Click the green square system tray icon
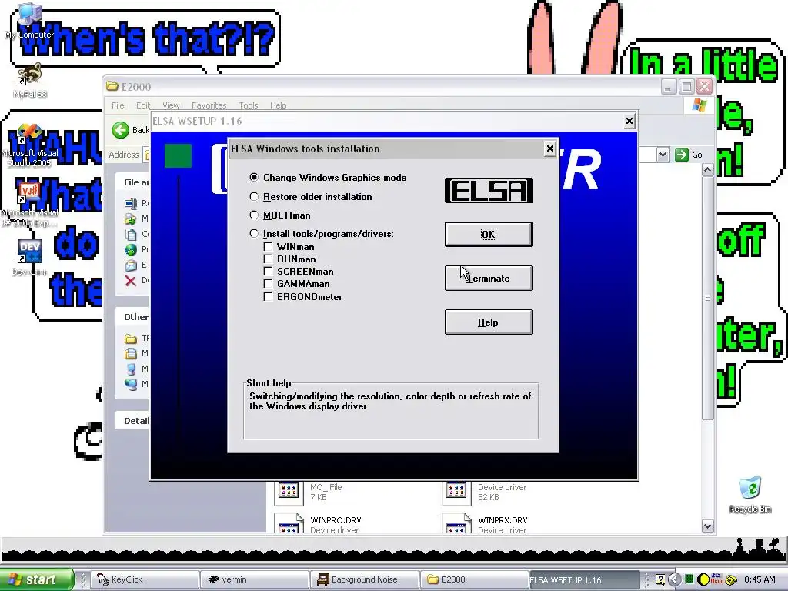The image size is (788, 591). [689, 579]
